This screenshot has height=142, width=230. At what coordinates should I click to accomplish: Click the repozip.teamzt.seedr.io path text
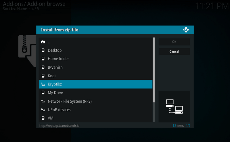coord(60,126)
